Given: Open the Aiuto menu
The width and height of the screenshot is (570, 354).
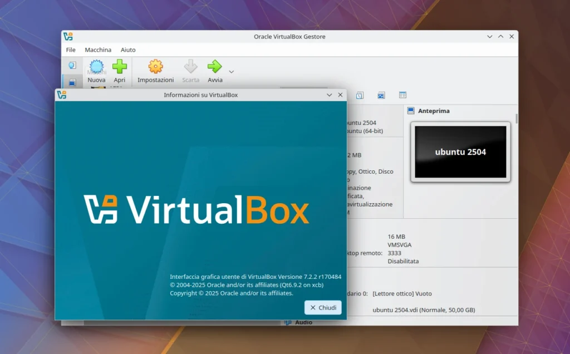Looking at the screenshot, I should click(128, 50).
